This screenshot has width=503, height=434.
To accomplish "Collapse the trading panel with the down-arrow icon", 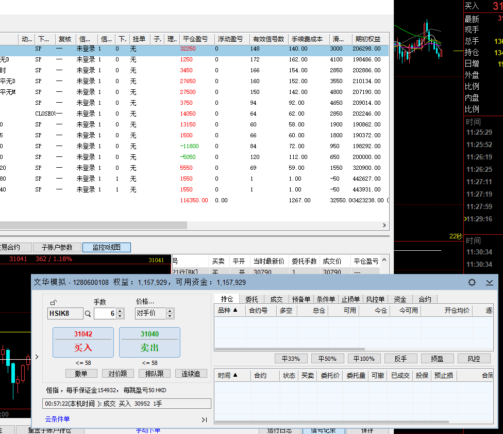I will 489,282.
